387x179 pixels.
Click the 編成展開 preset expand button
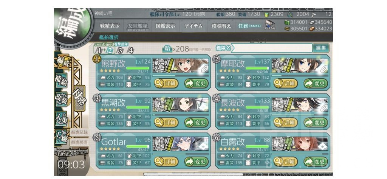[79, 143]
